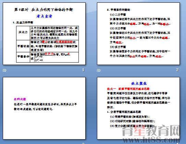Click the 平衡条件 table cell on slide 1

coord(23,57)
